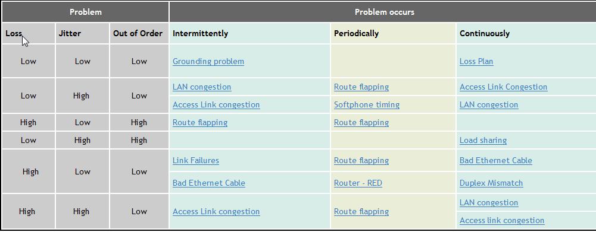Viewport: 596px width, 232px height.
Task: Open the Grounding problem link
Action: [x=208, y=62]
